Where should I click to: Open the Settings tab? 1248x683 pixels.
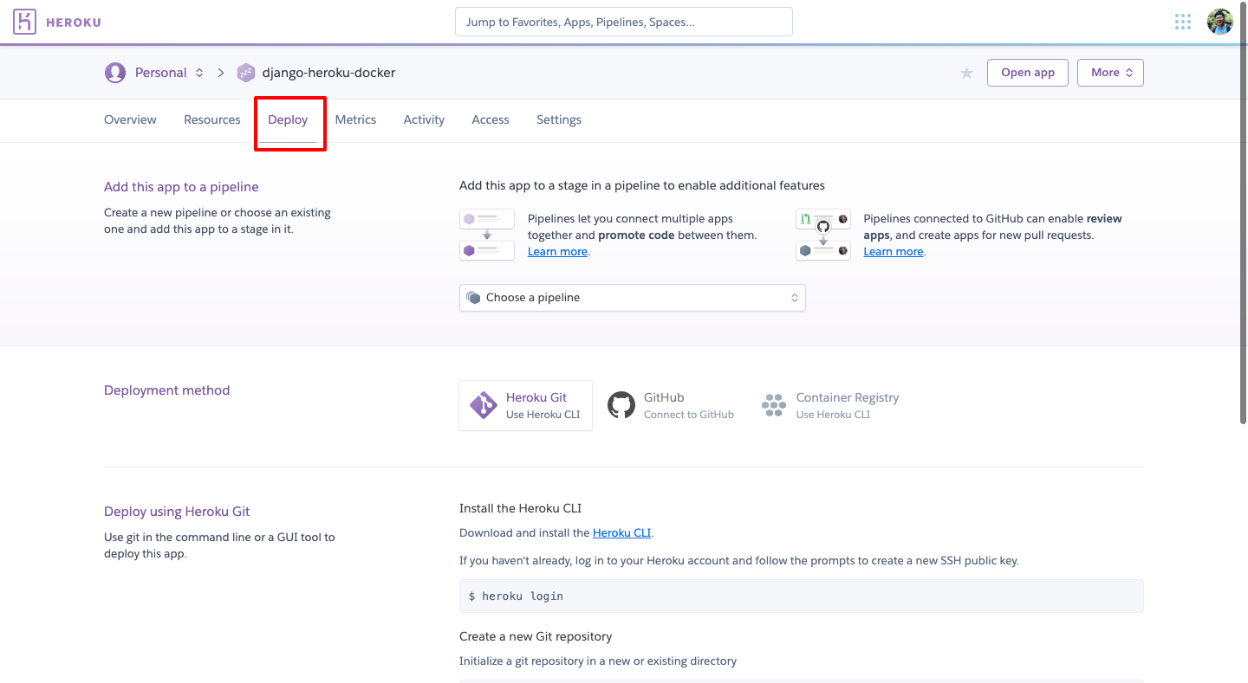click(x=558, y=119)
